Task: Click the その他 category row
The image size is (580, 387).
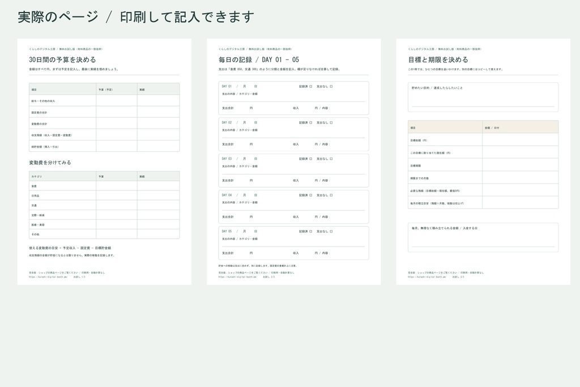Action: coord(104,234)
